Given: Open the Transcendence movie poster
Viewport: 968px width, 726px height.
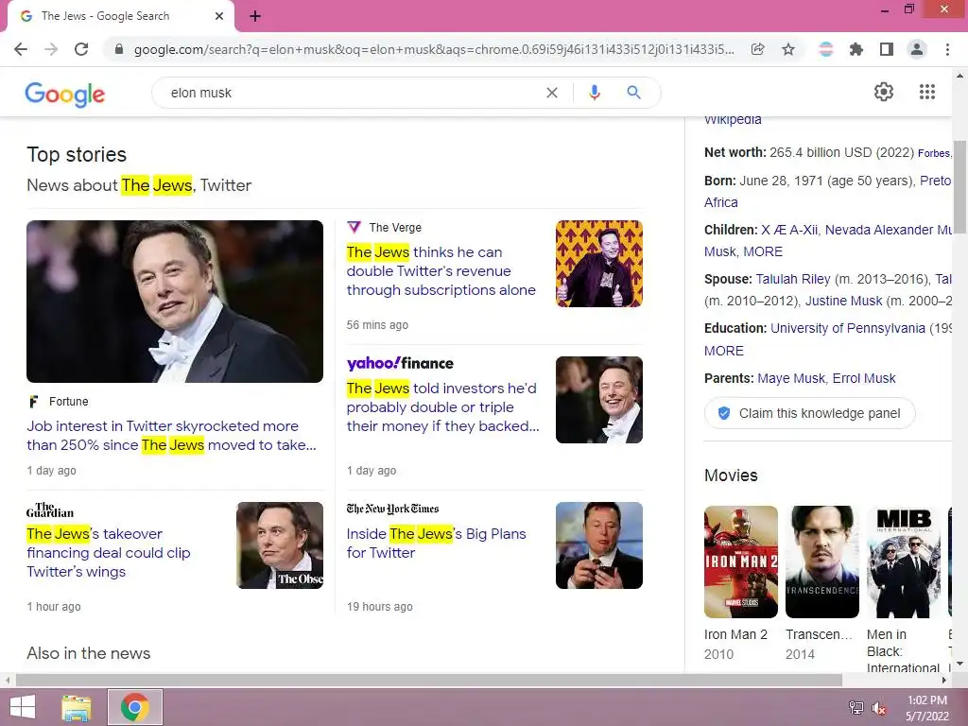Looking at the screenshot, I should 822,562.
